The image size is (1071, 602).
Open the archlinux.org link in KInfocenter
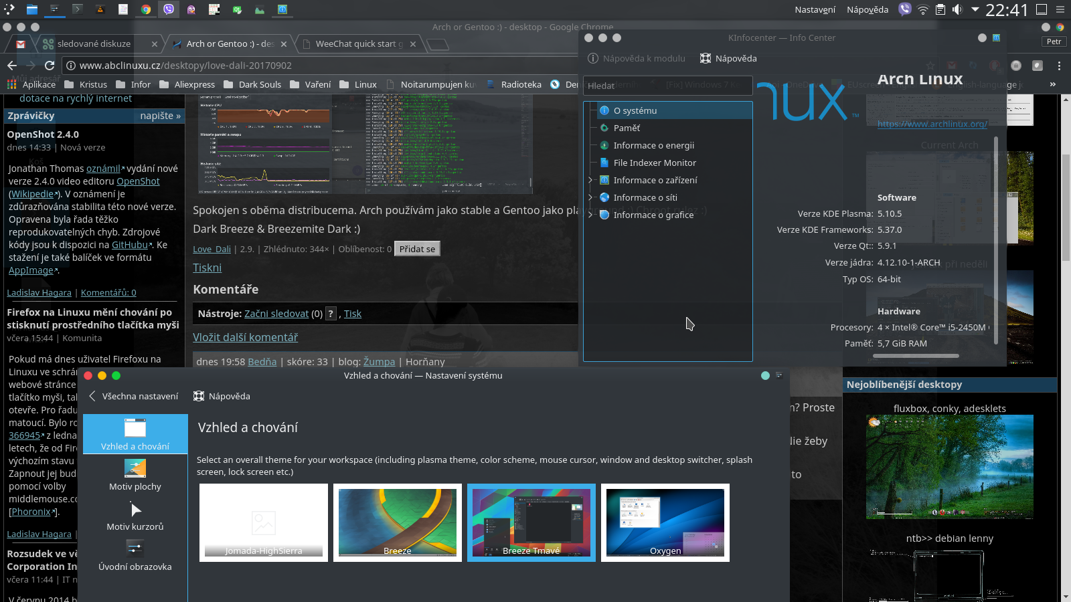(932, 124)
